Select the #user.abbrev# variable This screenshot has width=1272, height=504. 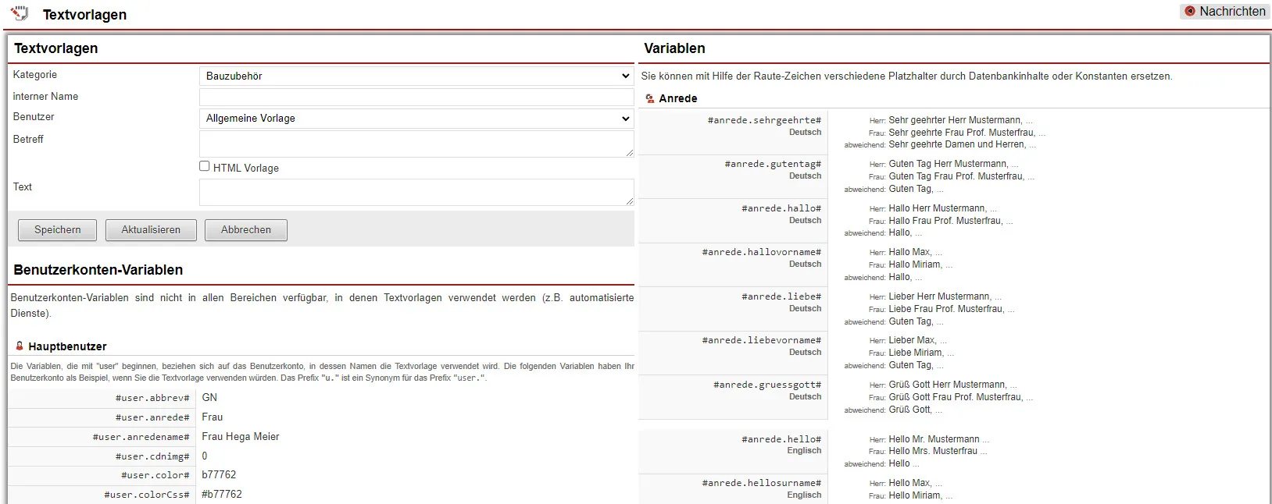152,398
